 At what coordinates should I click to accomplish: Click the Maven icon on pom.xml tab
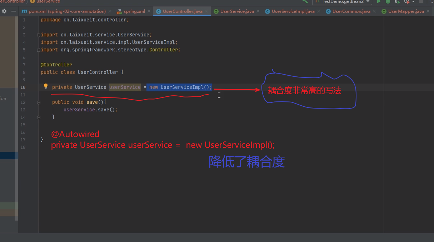tap(24, 11)
